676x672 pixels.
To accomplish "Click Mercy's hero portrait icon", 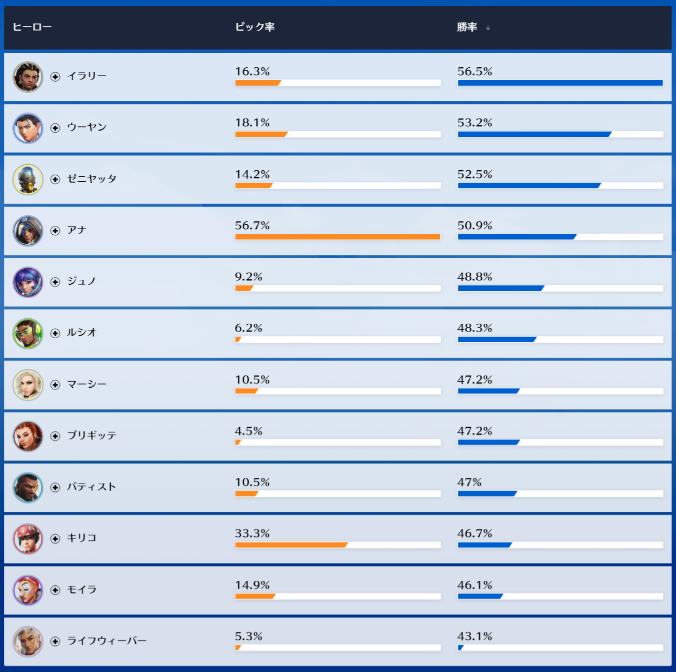I will point(28,385).
